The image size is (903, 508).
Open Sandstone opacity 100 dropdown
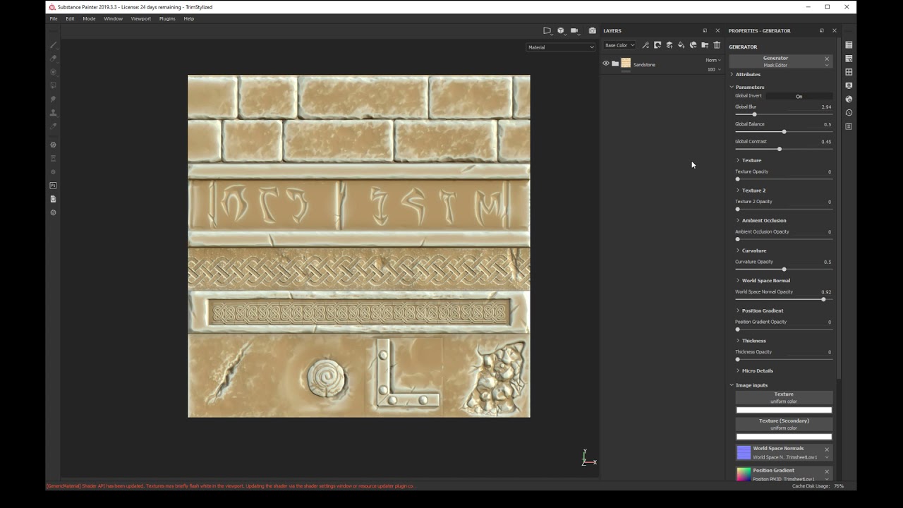714,69
